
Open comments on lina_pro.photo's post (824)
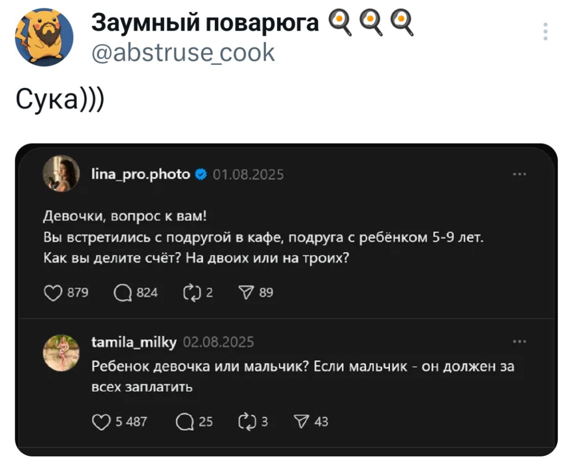click(122, 293)
